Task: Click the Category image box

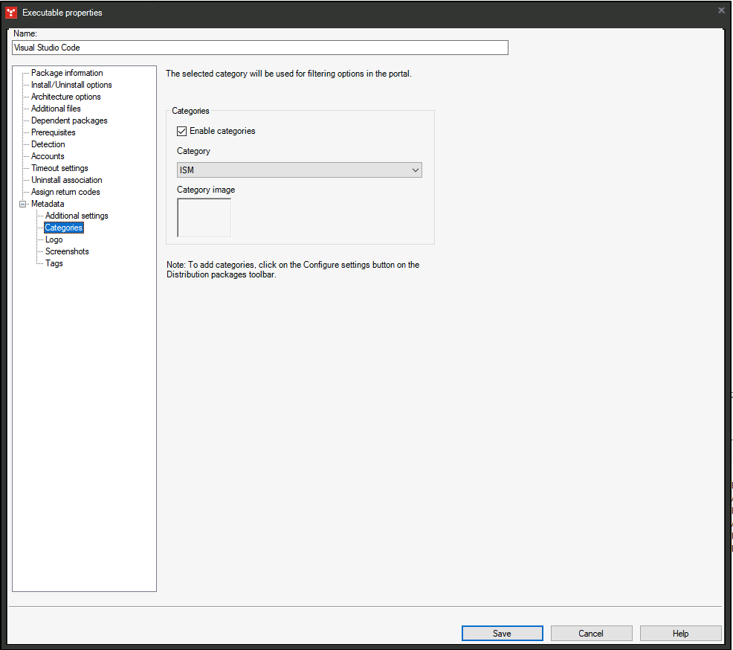Action: pos(204,217)
